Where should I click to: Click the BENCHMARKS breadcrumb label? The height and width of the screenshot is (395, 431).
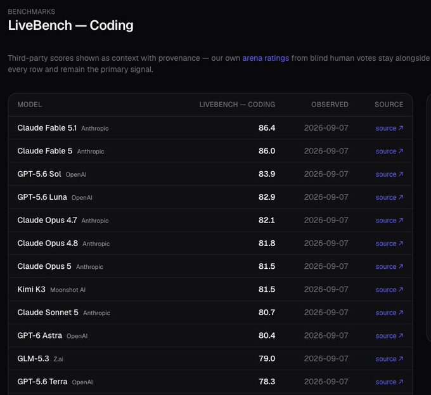[31, 11]
